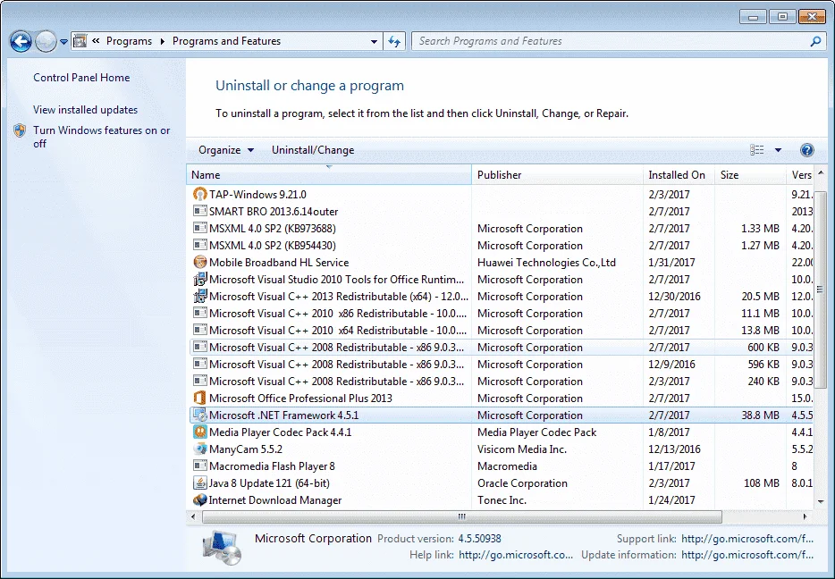This screenshot has width=835, height=579.
Task: Sort by Installed On column header
Action: tap(679, 174)
